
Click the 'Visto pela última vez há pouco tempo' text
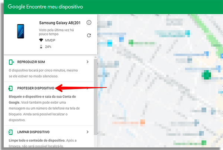[56, 32]
